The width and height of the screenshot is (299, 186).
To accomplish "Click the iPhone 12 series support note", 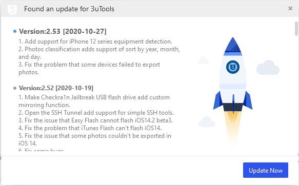I will coord(95,42).
